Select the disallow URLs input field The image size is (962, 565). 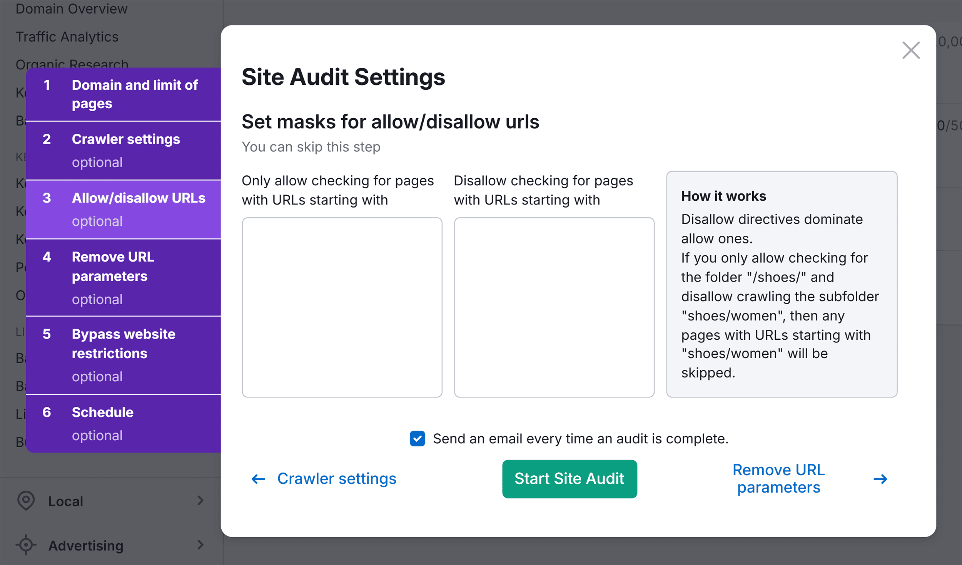pos(554,307)
